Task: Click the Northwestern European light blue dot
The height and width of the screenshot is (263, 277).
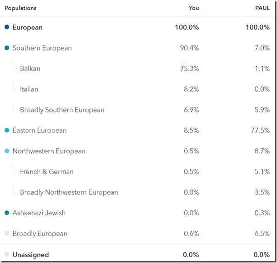Action: tap(7, 151)
